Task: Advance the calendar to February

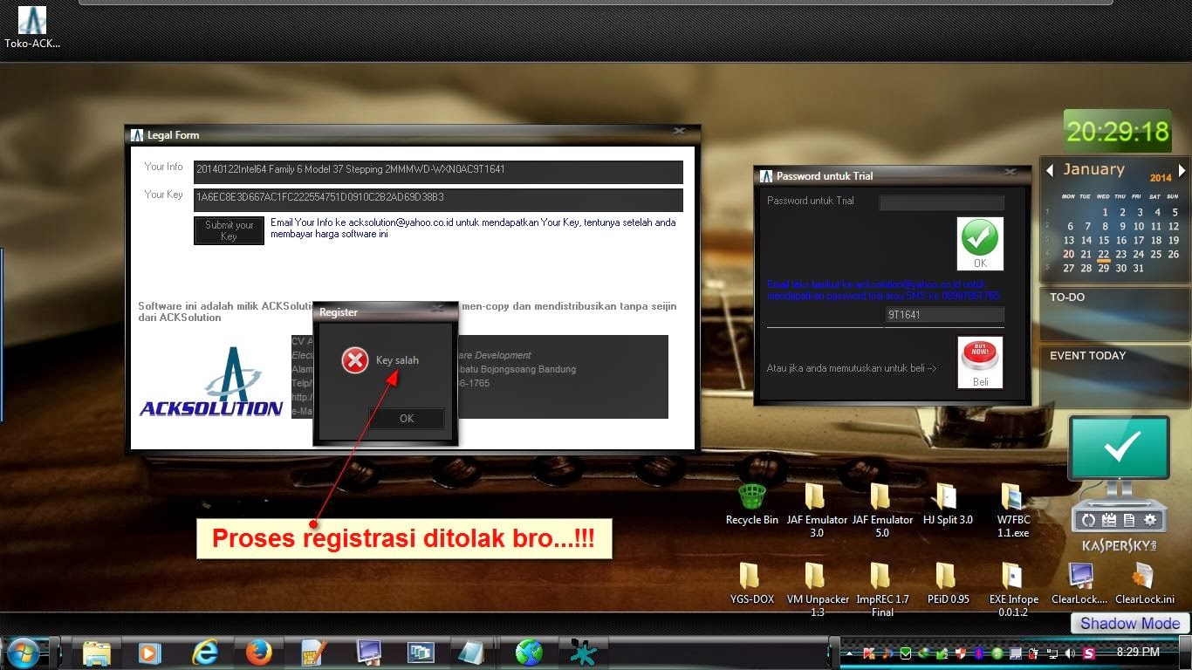Action: pyautogui.click(x=1183, y=171)
